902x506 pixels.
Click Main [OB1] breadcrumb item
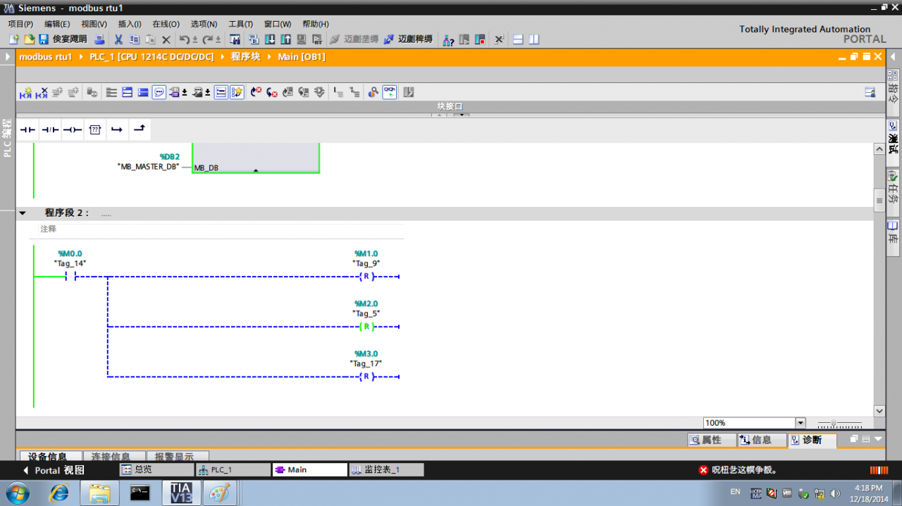click(x=301, y=57)
